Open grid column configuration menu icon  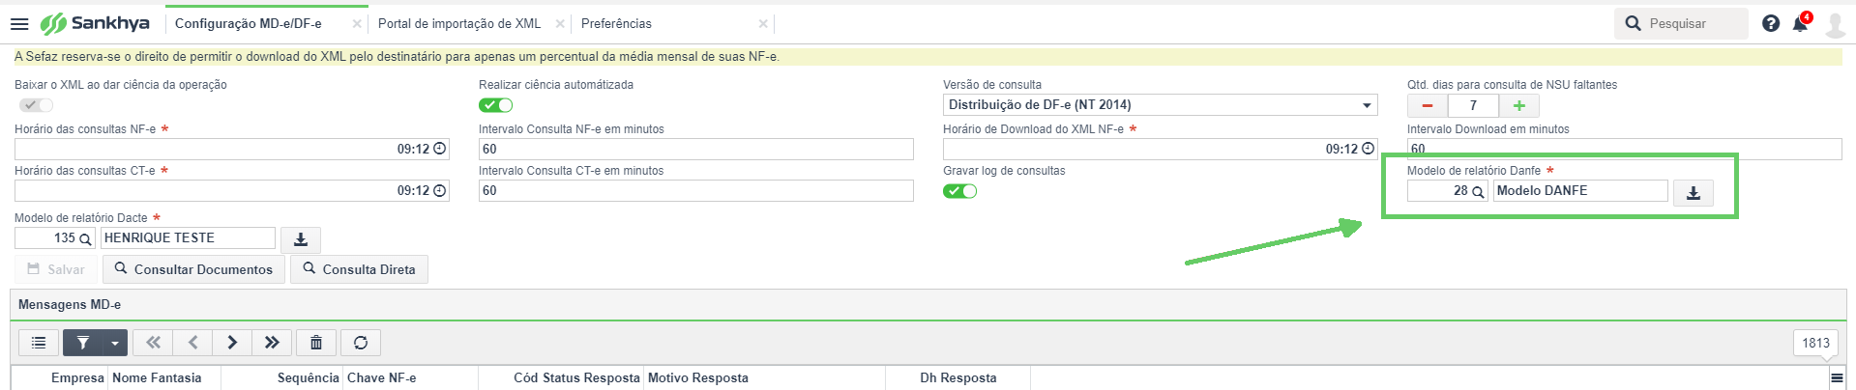coord(1837,377)
